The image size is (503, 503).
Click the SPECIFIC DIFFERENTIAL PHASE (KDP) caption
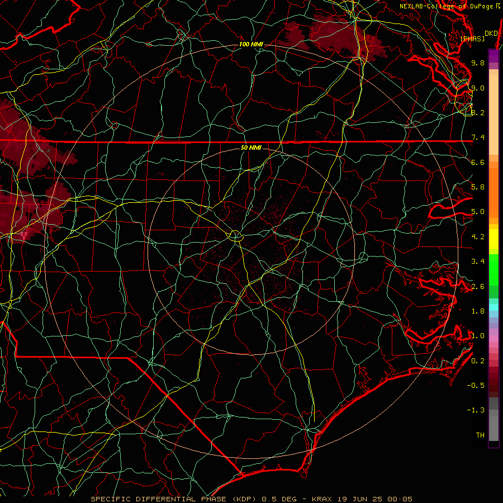click(x=174, y=499)
